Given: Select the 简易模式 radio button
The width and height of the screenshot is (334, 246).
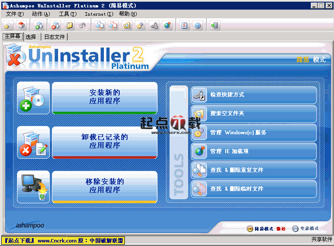Looking at the screenshot, I should [x=250, y=229].
